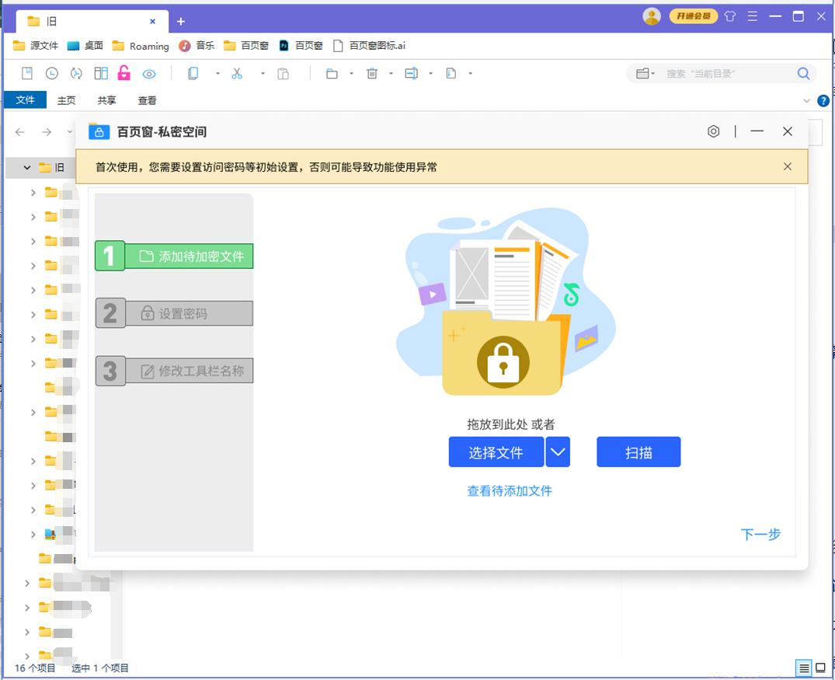Open the 查看待添加文件 link
The height and width of the screenshot is (680, 835).
click(x=509, y=491)
